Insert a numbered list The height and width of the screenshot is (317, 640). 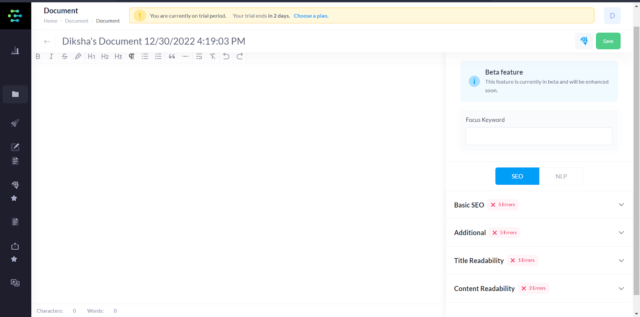pos(158,56)
